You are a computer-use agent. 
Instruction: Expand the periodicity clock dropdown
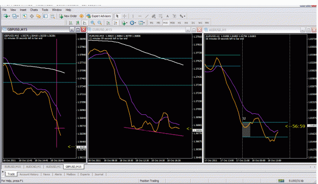point(135,23)
